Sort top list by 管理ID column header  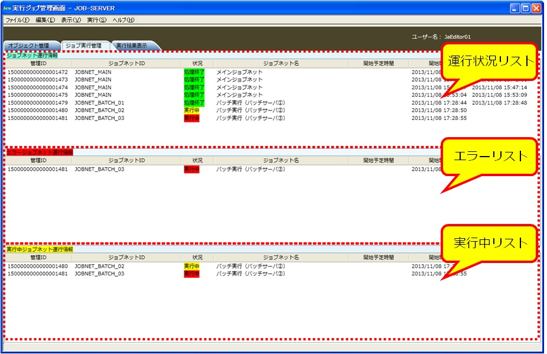tap(38, 63)
